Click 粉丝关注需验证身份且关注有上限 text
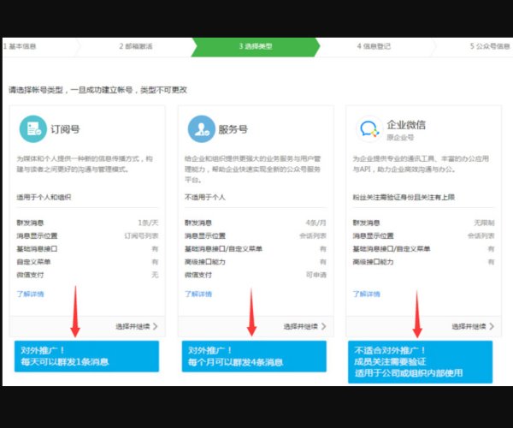 click(x=404, y=197)
